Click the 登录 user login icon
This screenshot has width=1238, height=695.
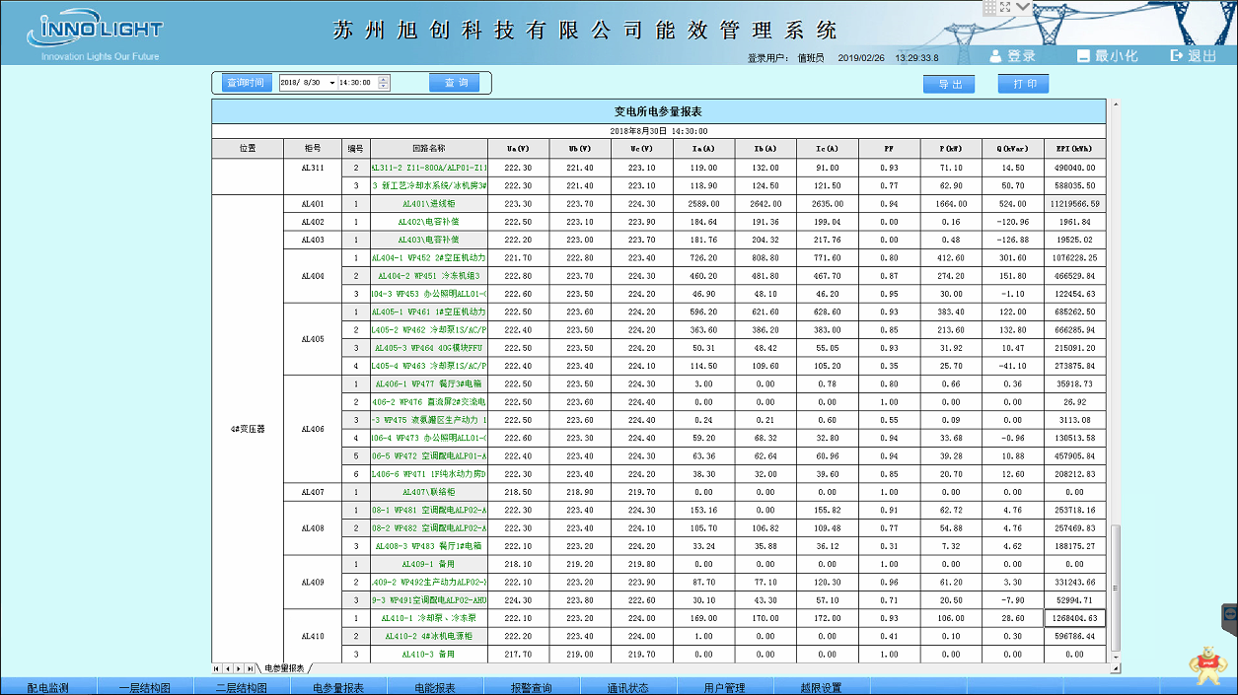(996, 56)
